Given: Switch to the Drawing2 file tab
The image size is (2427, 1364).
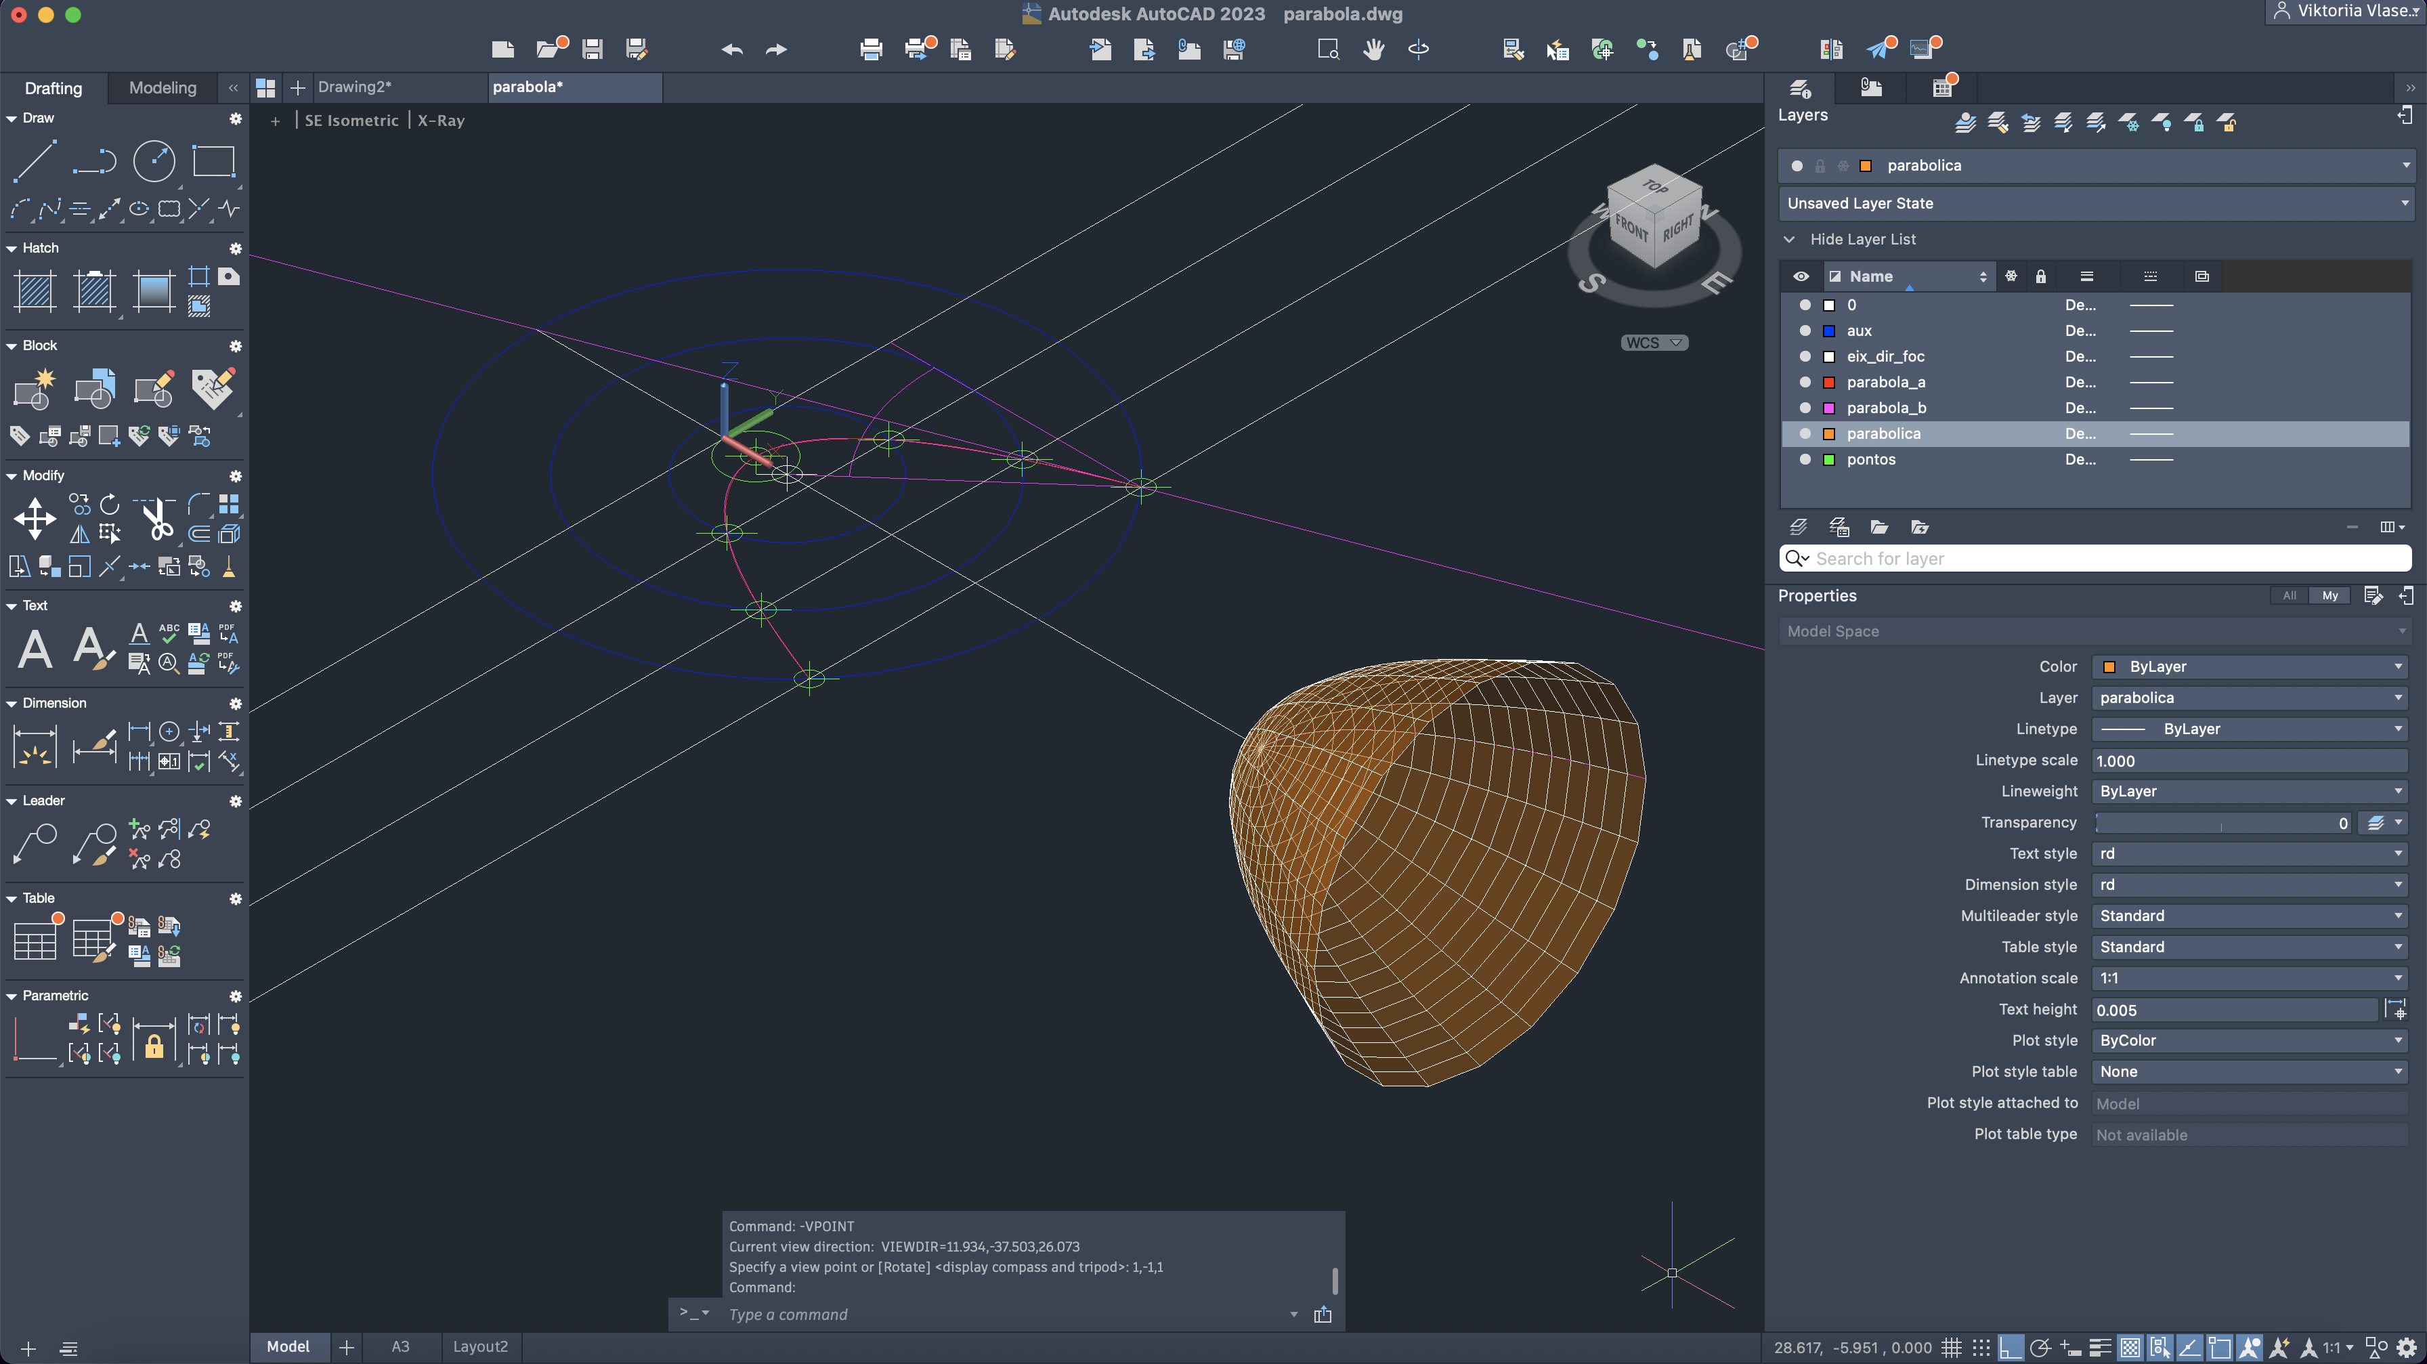Looking at the screenshot, I should click(x=354, y=87).
